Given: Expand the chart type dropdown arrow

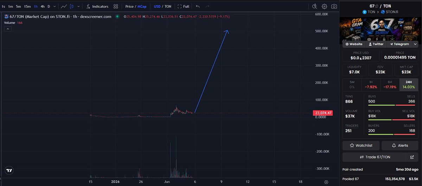Looking at the screenshot, I should 78,6.
